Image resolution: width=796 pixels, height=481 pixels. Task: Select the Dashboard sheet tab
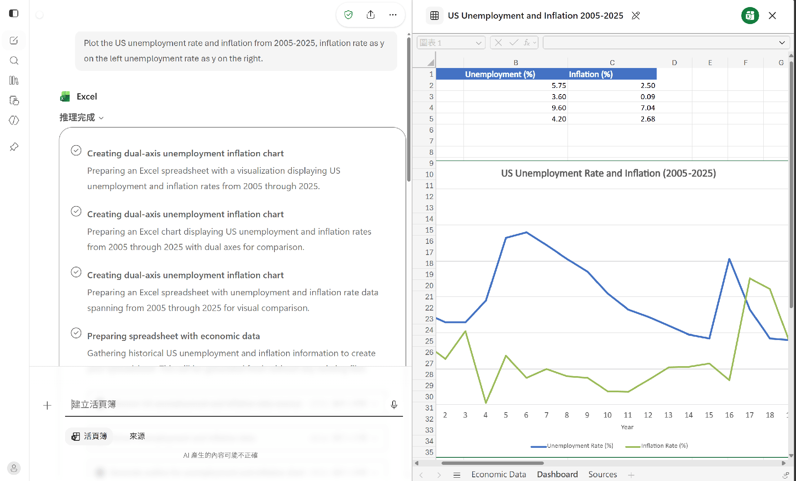[x=557, y=474]
